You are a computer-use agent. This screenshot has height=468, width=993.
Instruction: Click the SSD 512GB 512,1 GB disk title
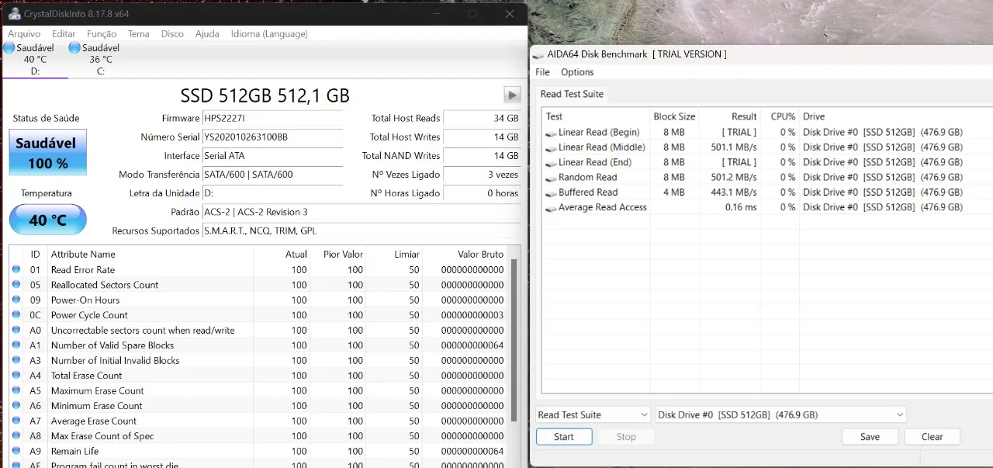pos(265,95)
